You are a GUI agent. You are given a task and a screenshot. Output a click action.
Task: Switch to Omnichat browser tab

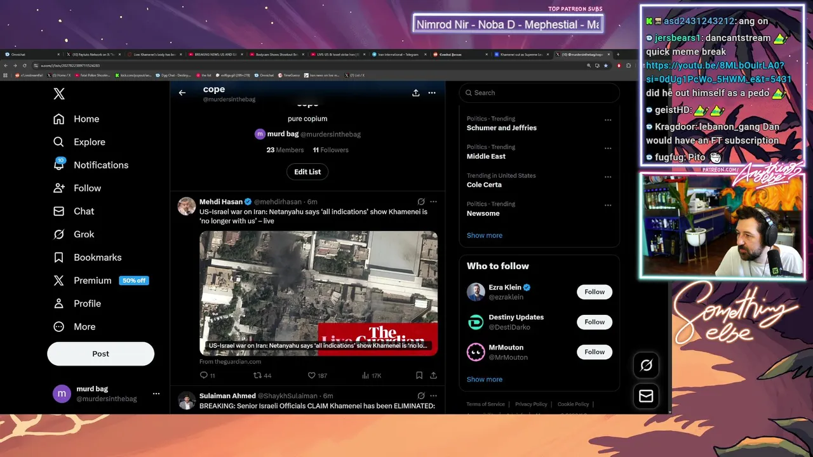(32, 55)
